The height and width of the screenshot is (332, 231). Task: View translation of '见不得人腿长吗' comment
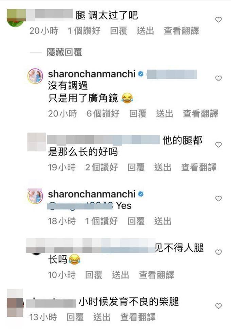tap(157, 275)
